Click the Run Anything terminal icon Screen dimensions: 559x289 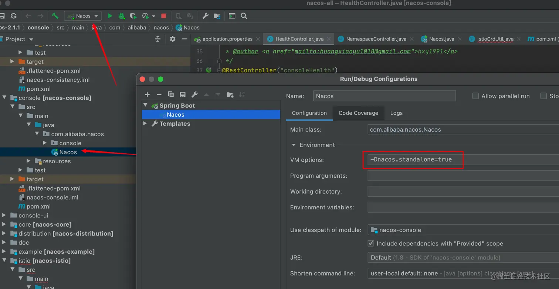[232, 16]
